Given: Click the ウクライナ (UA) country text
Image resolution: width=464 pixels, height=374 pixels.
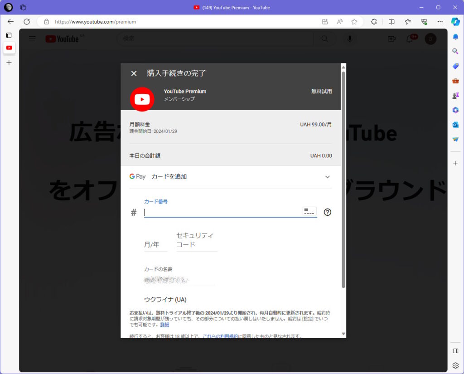Looking at the screenshot, I should 165,300.
